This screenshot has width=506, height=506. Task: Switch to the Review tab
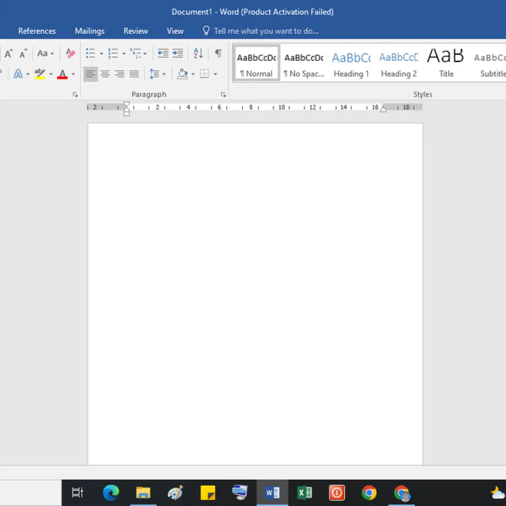point(136,31)
